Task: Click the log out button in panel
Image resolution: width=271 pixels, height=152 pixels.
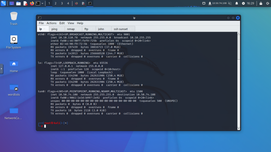Action: (267, 3)
